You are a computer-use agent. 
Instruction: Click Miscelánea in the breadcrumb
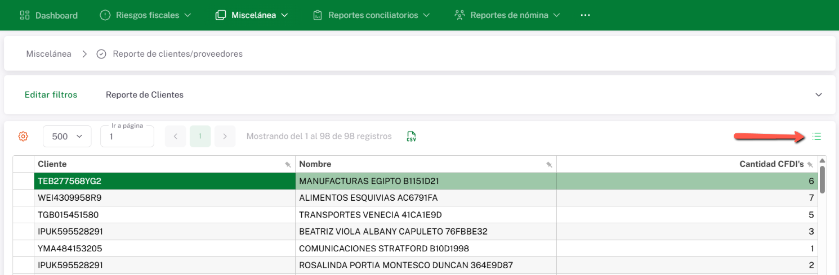[x=48, y=54]
